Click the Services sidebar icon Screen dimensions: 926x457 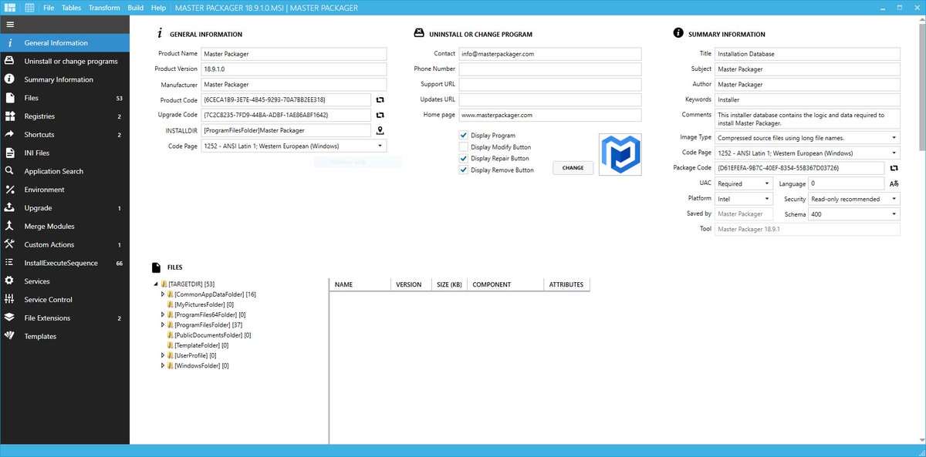pyautogui.click(x=9, y=281)
